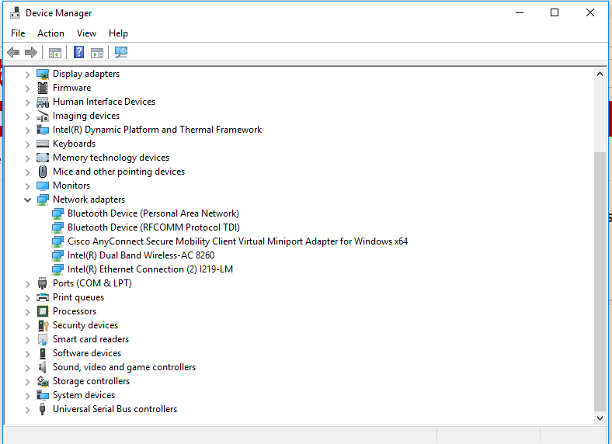Select Bluetooth Device (RFCOMM Protocol TDI)

coord(154,227)
